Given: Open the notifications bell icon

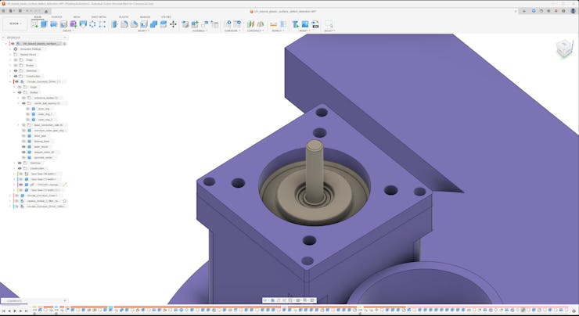Looking at the screenshot, I should click(556, 11).
